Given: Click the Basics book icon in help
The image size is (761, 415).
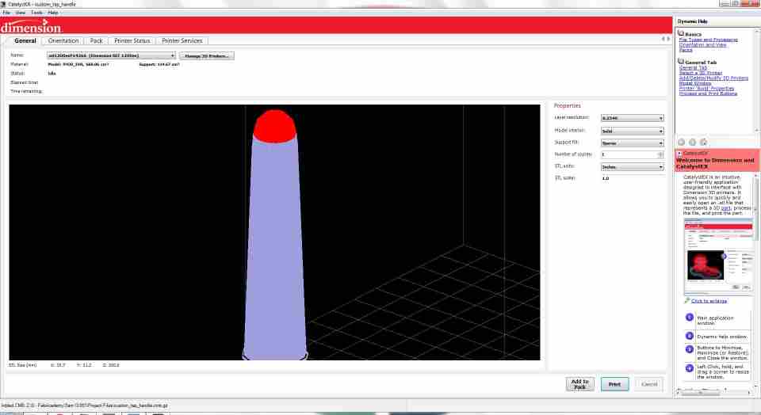Looking at the screenshot, I should point(681,33).
